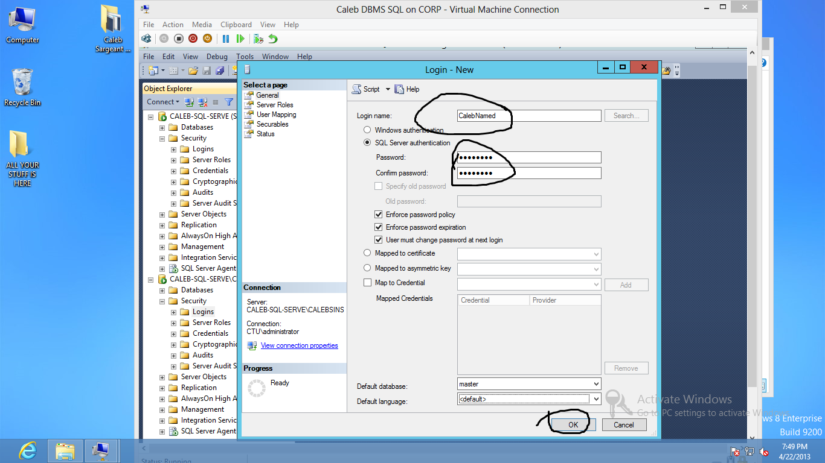Open the Media menu in VM Connection

click(202, 25)
